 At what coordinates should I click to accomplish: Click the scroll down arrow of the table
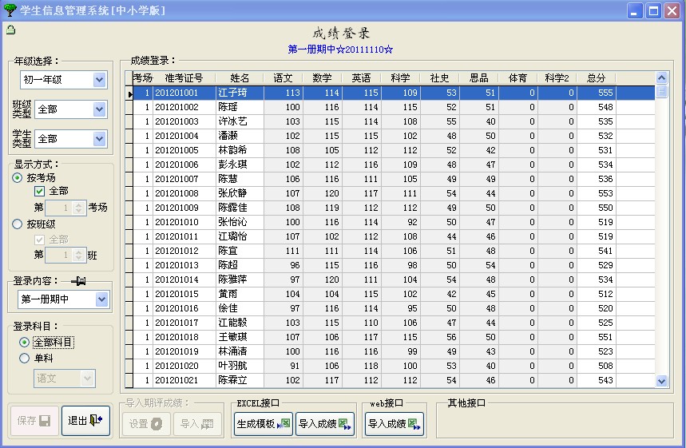click(x=661, y=381)
